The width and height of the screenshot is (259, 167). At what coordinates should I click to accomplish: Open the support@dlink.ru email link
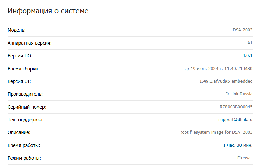[x=235, y=120]
